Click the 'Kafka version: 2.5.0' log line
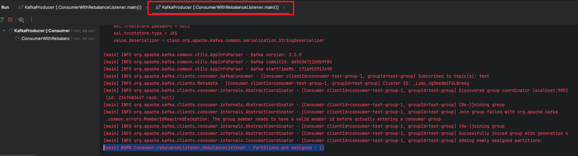Image resolution: width=578 pixels, height=156 pixels. pyautogui.click(x=202, y=55)
